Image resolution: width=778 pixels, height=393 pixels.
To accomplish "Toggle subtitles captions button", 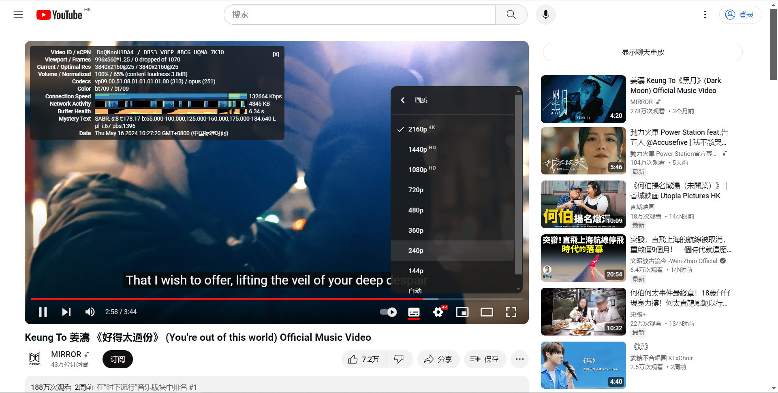I will point(414,312).
